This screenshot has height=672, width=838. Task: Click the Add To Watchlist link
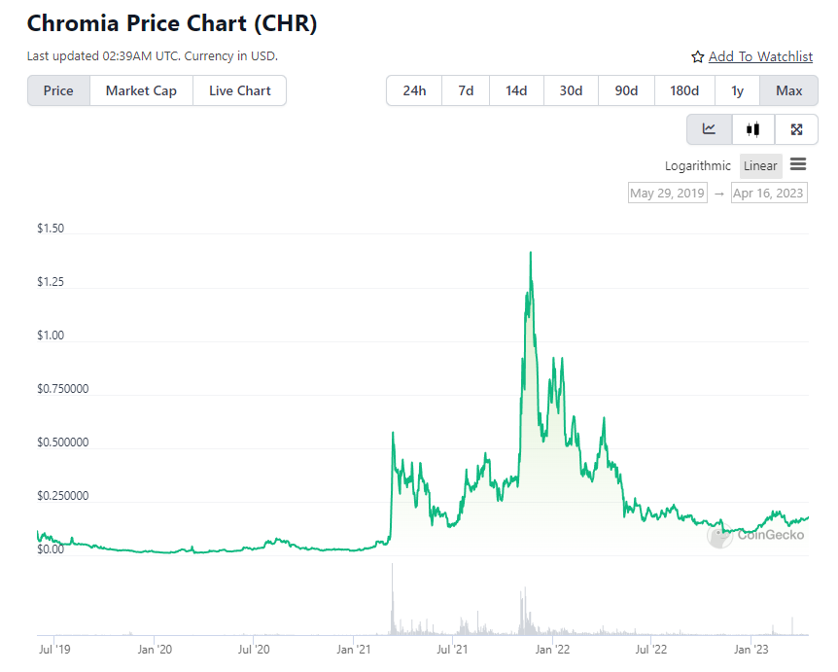tap(760, 57)
